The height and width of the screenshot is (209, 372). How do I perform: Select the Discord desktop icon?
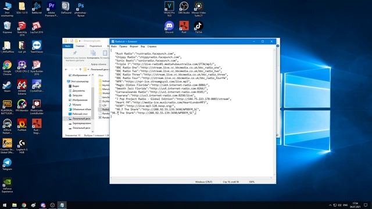pyautogui.click(x=169, y=27)
